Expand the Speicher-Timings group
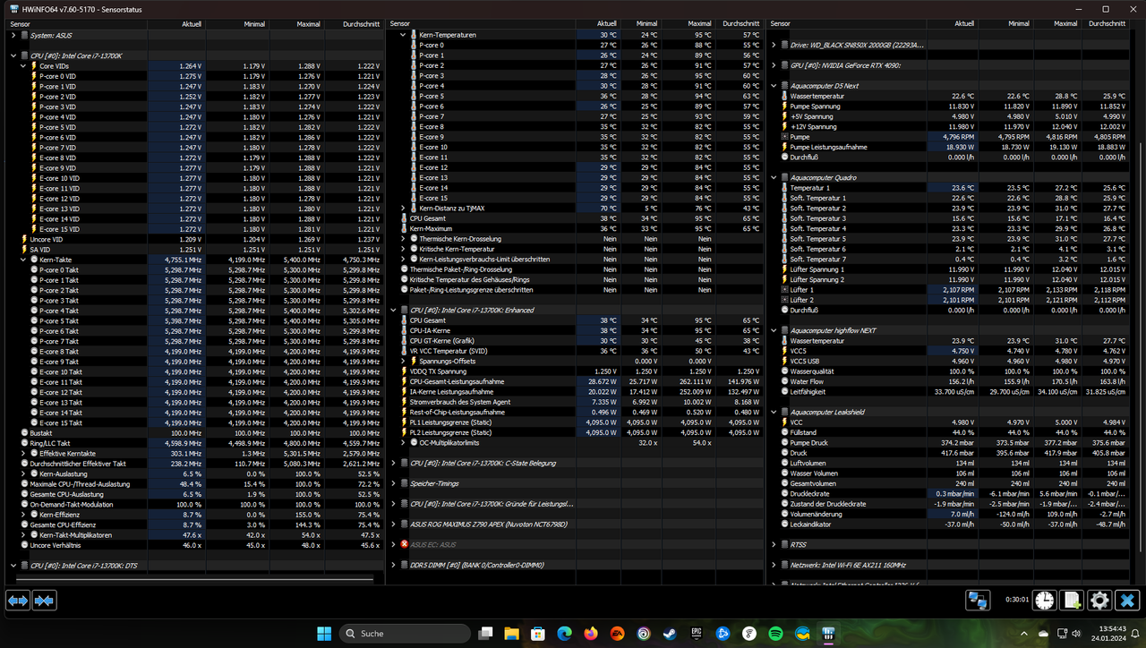This screenshot has width=1146, height=648. coord(393,483)
